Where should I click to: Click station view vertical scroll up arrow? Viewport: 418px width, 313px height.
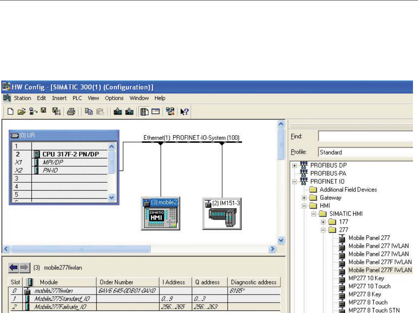pyautogui.click(x=281, y=124)
